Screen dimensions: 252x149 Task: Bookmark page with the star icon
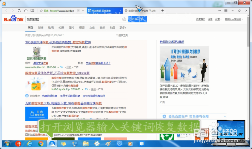41,11
